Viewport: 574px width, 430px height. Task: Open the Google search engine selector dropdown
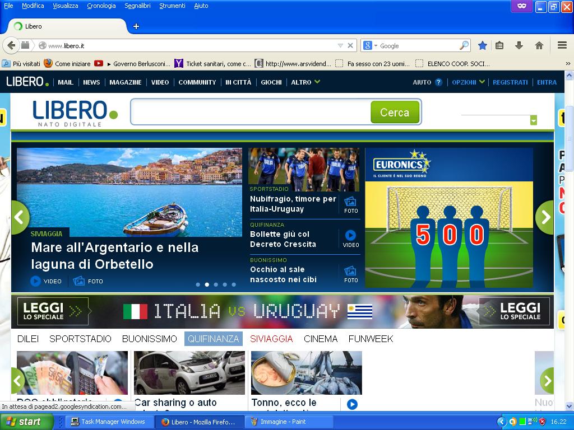371,46
